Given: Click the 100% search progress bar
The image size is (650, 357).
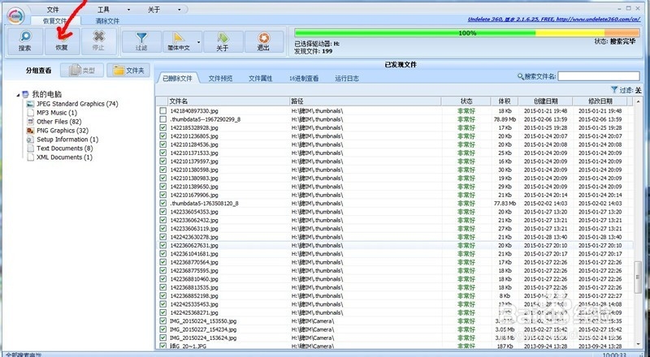Looking at the screenshot, I should click(x=466, y=32).
